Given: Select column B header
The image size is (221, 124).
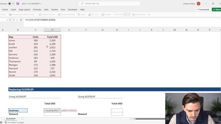Looking at the screenshot, I should coord(18,30).
